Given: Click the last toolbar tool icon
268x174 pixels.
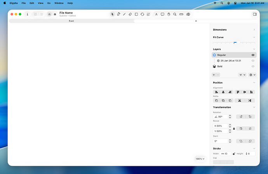Looking at the screenshot, I should coord(188,14).
